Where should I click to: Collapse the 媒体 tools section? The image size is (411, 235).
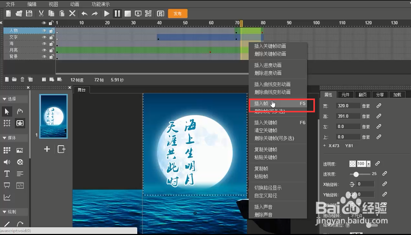5,138
